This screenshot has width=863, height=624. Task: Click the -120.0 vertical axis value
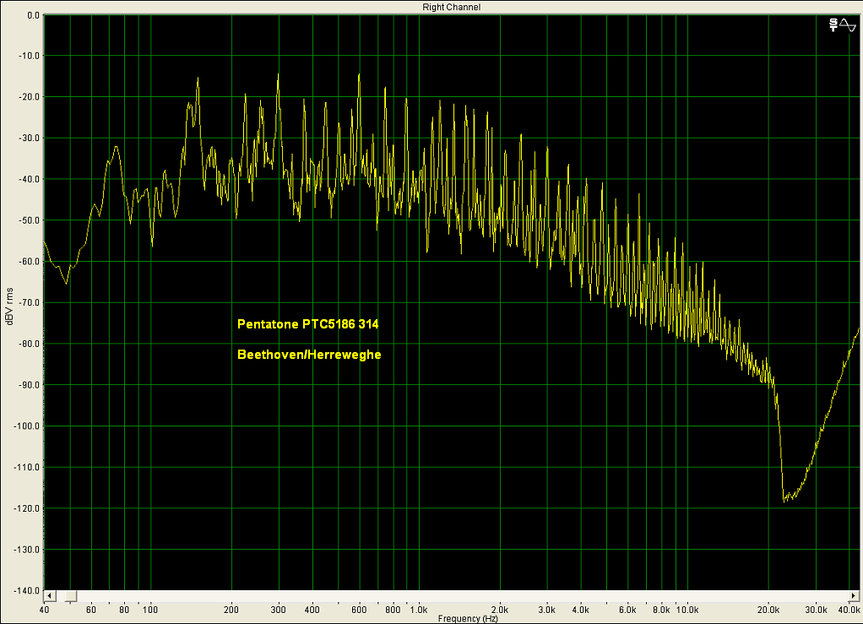pos(28,508)
